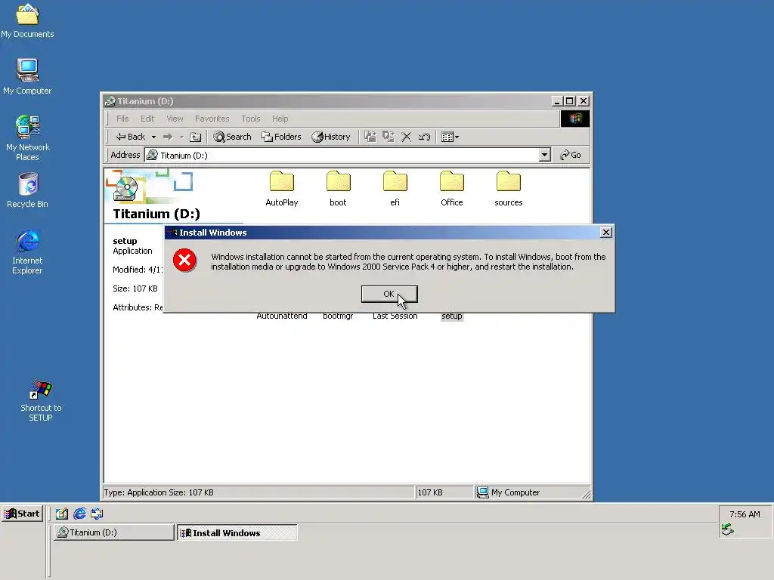
Task: Click the Back toolbar button
Action: tap(130, 137)
